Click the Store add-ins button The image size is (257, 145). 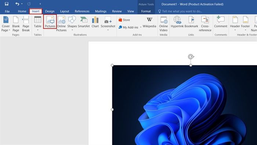pos(124,20)
